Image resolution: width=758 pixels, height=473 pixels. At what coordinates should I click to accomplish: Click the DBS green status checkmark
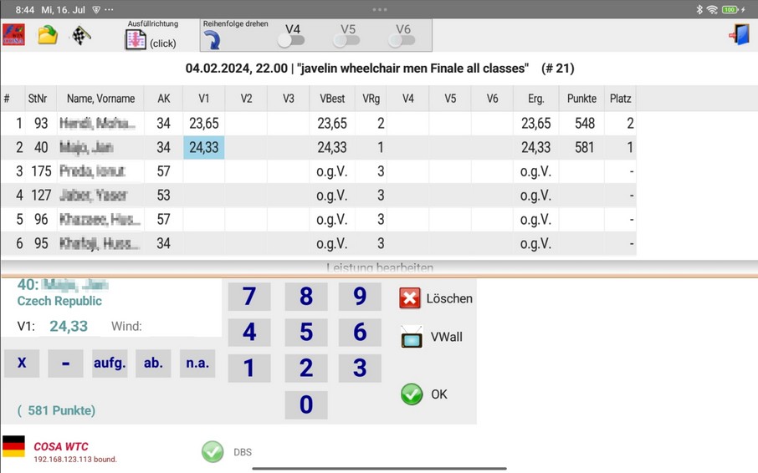[213, 452]
